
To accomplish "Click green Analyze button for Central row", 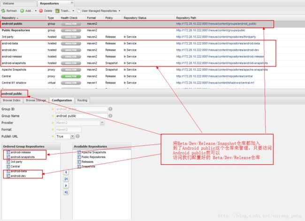I will click(x=71, y=76).
